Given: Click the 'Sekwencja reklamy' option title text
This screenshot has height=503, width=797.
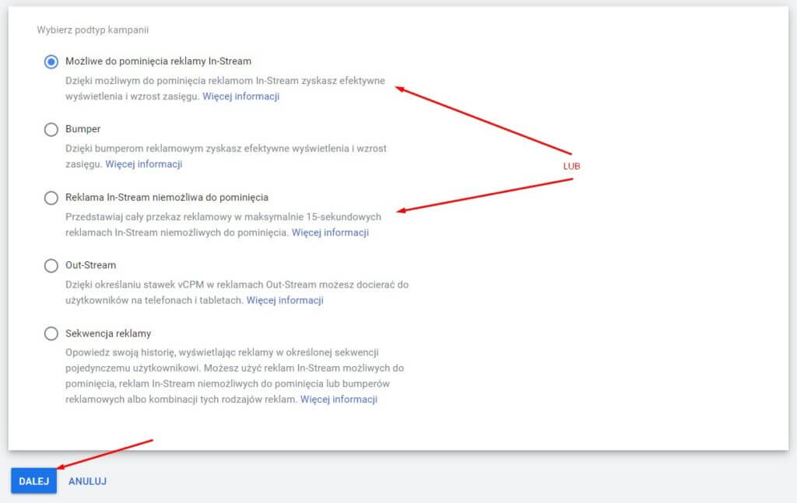Looking at the screenshot, I should tap(108, 334).
